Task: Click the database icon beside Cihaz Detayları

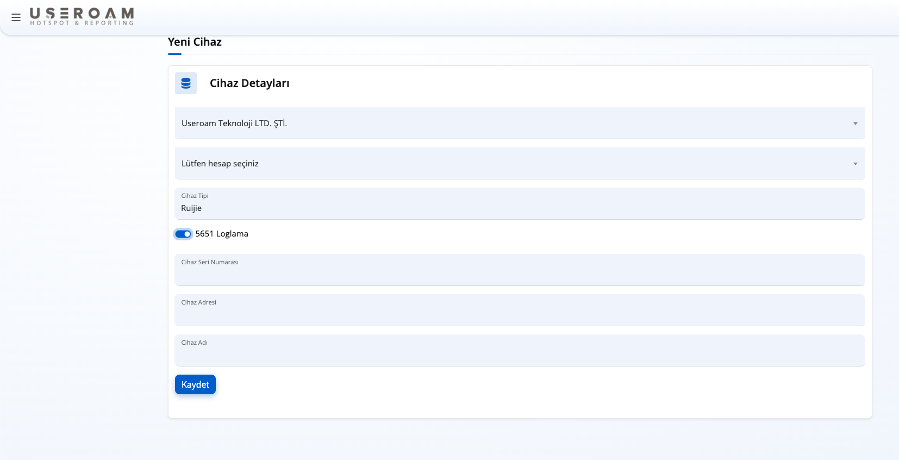Action: [x=186, y=83]
